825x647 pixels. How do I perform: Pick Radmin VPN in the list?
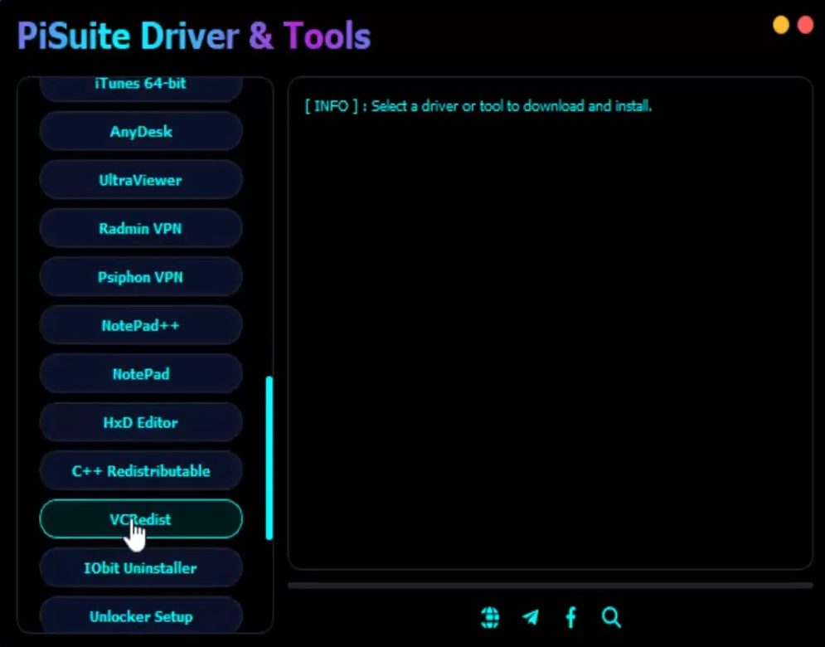point(141,228)
